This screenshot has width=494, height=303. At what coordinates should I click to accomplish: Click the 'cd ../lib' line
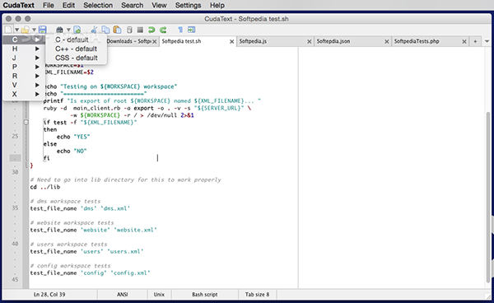(x=45, y=187)
